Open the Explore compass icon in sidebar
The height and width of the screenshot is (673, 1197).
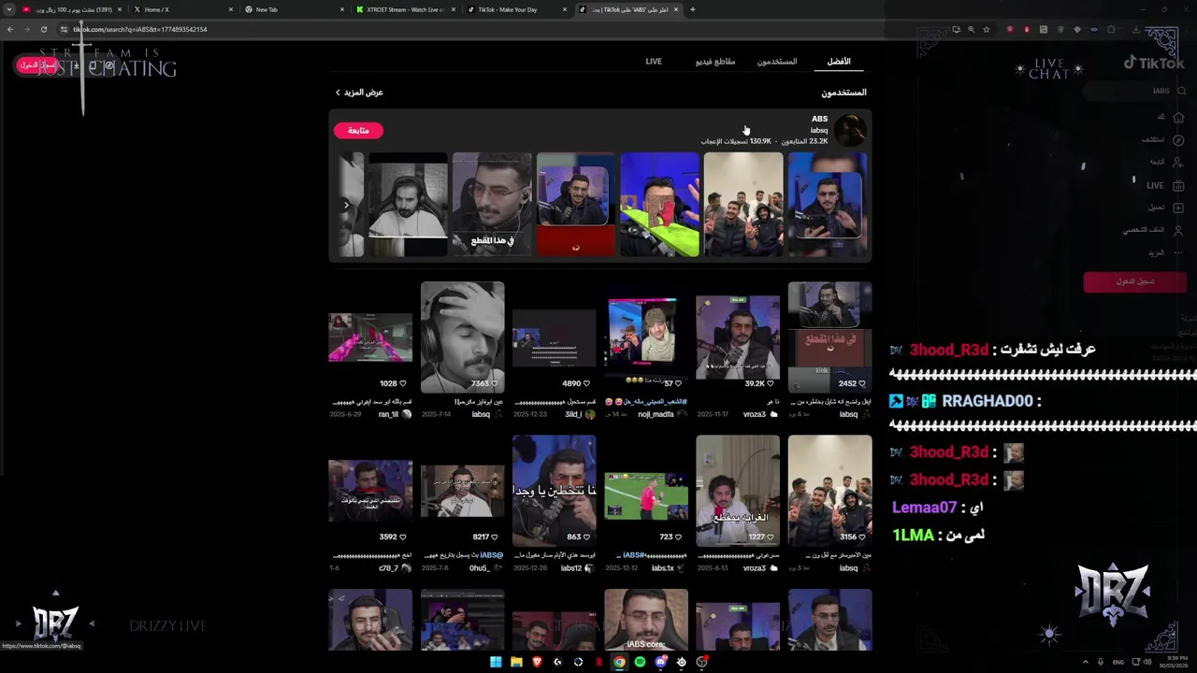coord(1178,140)
